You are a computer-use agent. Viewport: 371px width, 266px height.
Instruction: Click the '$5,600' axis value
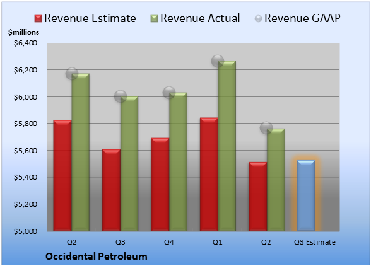(25, 151)
